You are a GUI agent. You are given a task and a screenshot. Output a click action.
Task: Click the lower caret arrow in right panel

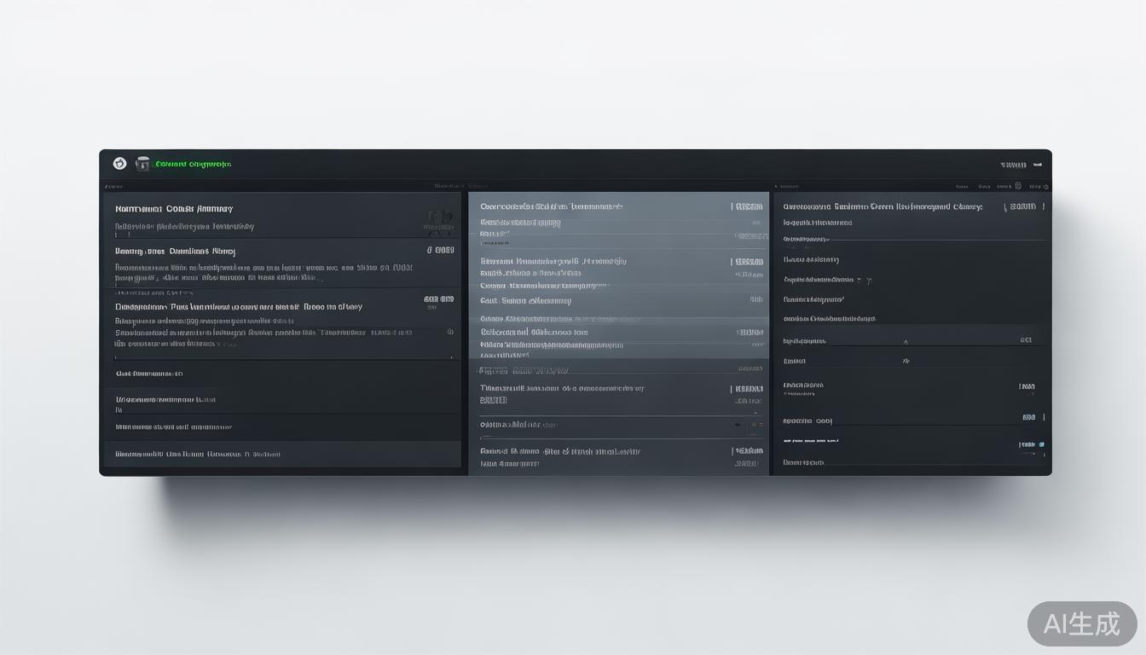click(906, 362)
